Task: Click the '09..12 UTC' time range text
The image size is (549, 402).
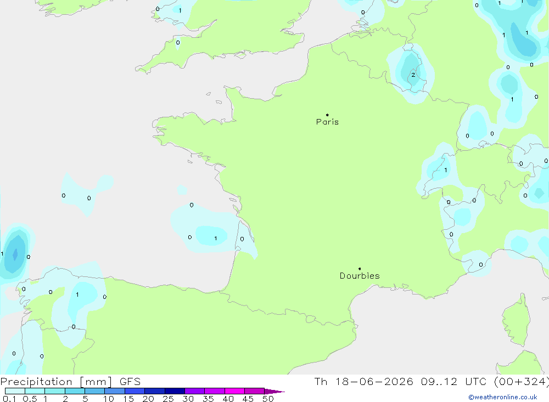Action: (453, 381)
